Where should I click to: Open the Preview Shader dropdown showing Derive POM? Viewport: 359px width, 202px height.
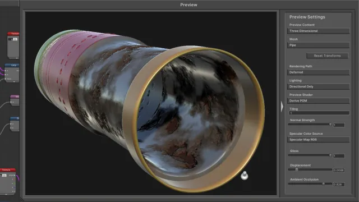click(x=318, y=101)
